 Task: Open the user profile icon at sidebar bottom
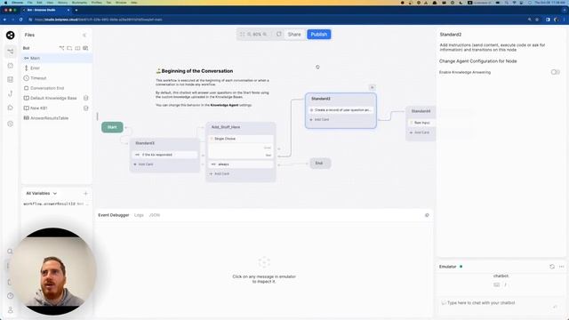10,310
